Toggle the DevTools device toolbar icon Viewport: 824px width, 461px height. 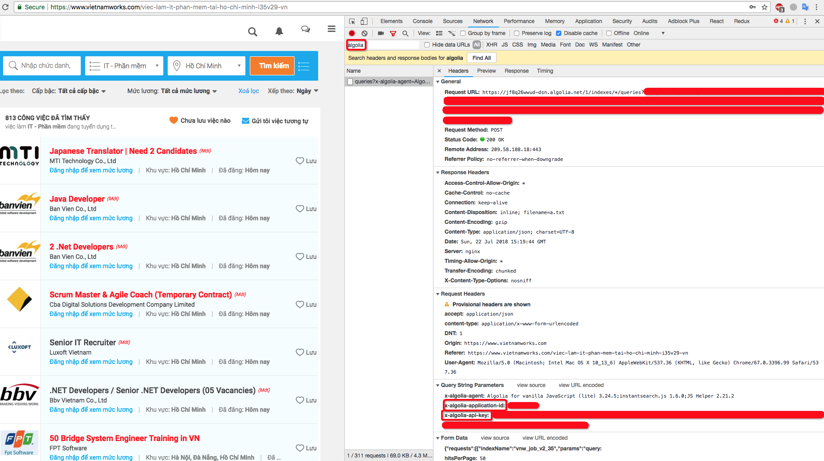click(x=364, y=21)
